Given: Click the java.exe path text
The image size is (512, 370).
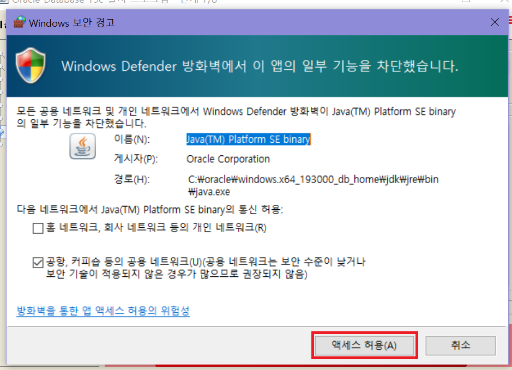Looking at the screenshot, I should click(313, 185).
